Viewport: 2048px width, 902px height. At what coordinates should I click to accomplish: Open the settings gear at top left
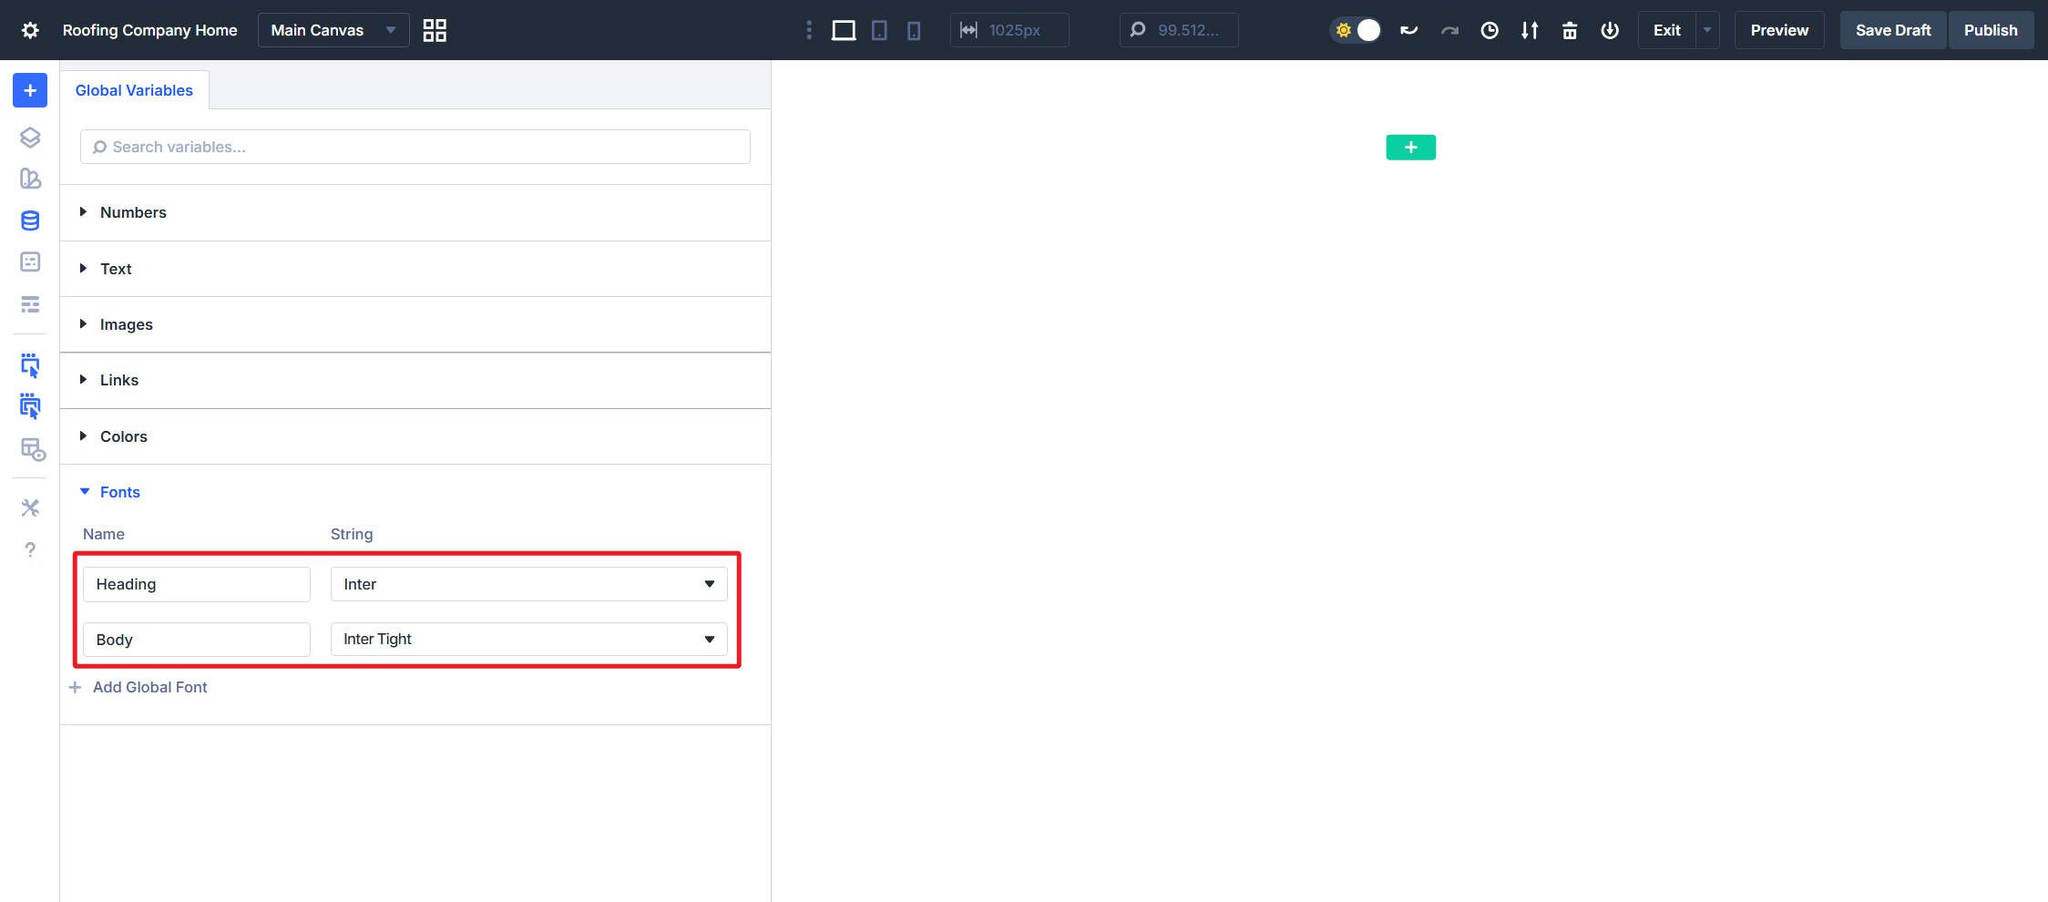[30, 29]
